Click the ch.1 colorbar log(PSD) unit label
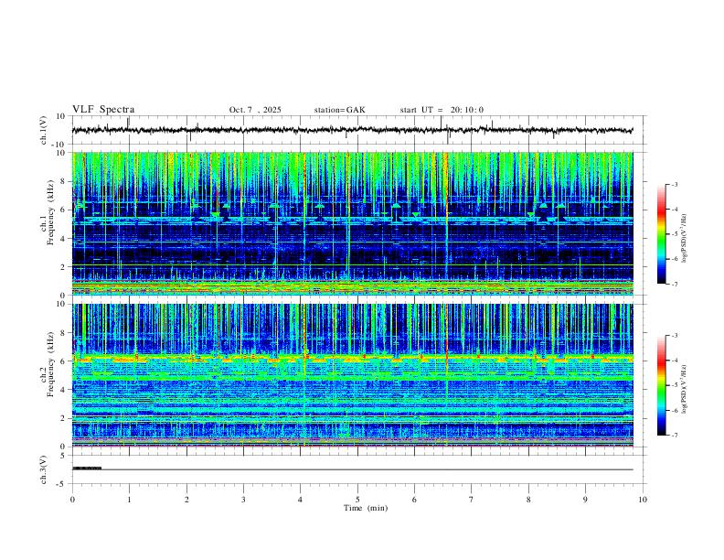This screenshot has height=560, width=724. pyautogui.click(x=685, y=239)
